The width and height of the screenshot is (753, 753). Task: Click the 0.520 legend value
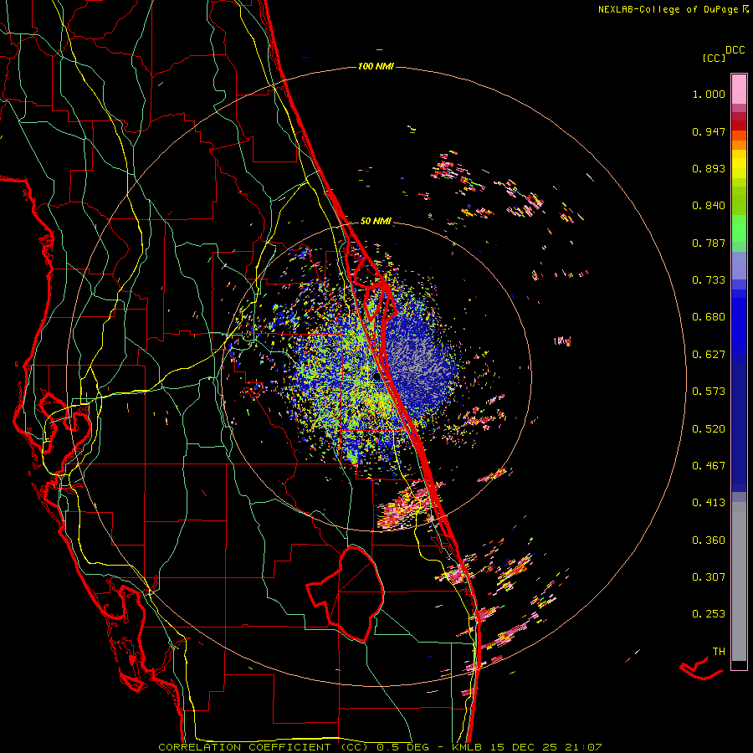(x=709, y=429)
